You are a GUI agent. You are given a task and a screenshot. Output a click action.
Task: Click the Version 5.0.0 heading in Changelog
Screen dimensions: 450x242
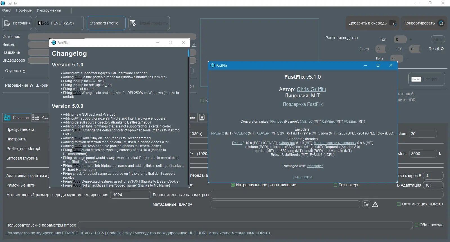coord(67,106)
